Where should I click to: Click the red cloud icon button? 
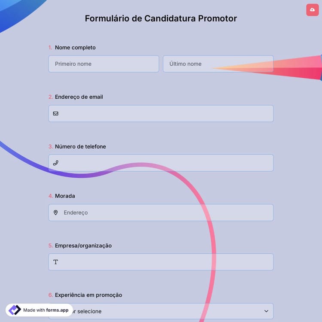(312, 10)
